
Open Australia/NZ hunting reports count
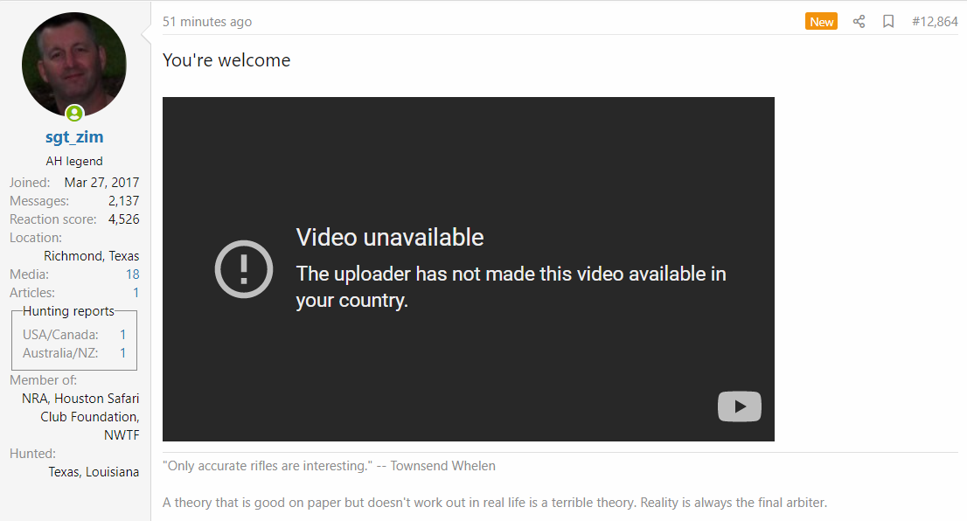coord(122,353)
